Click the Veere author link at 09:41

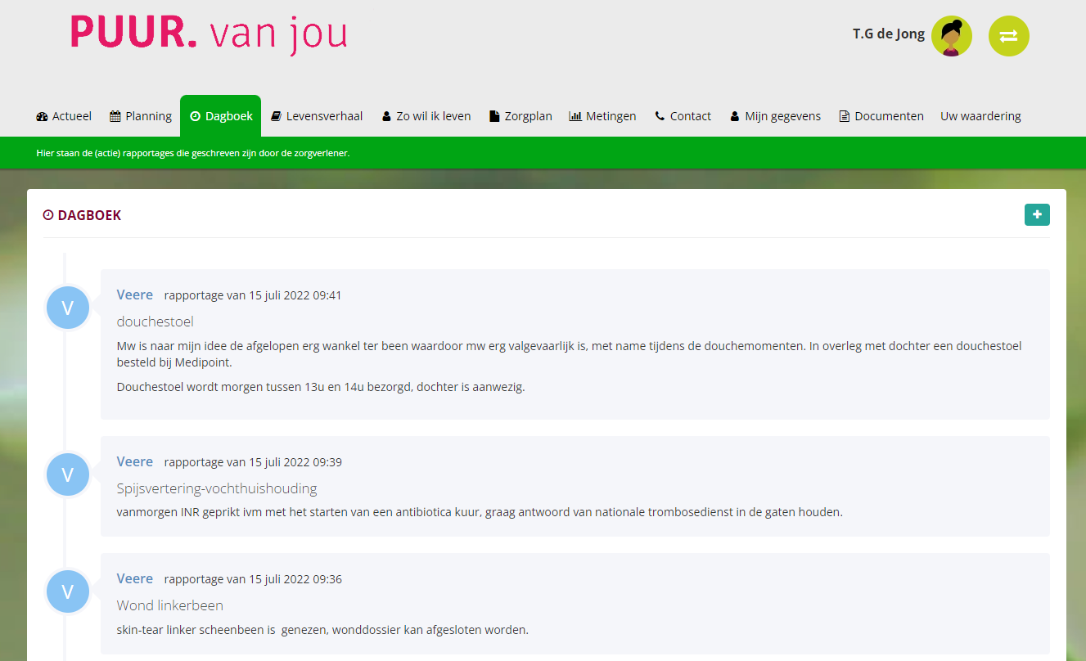point(135,295)
